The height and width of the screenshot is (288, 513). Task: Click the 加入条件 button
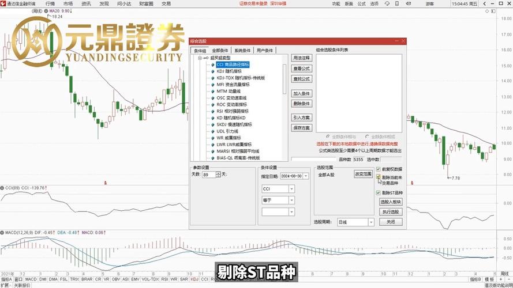pyautogui.click(x=301, y=93)
